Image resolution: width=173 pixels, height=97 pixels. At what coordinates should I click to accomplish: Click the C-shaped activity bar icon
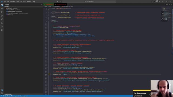[2, 30]
